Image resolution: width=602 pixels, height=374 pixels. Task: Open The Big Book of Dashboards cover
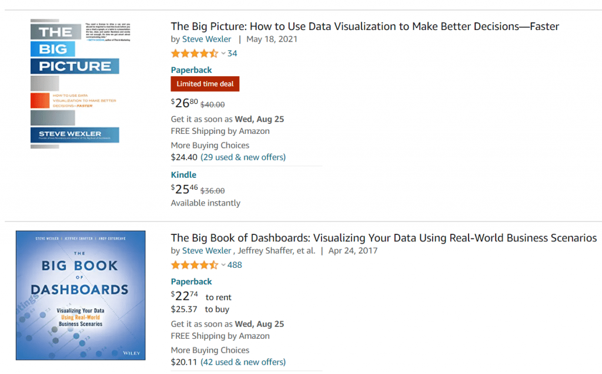[81, 295]
